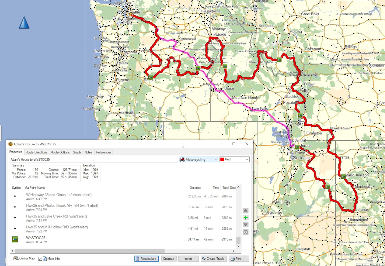
Task: Uncheck the More Info checkbox
Action: tap(40, 258)
